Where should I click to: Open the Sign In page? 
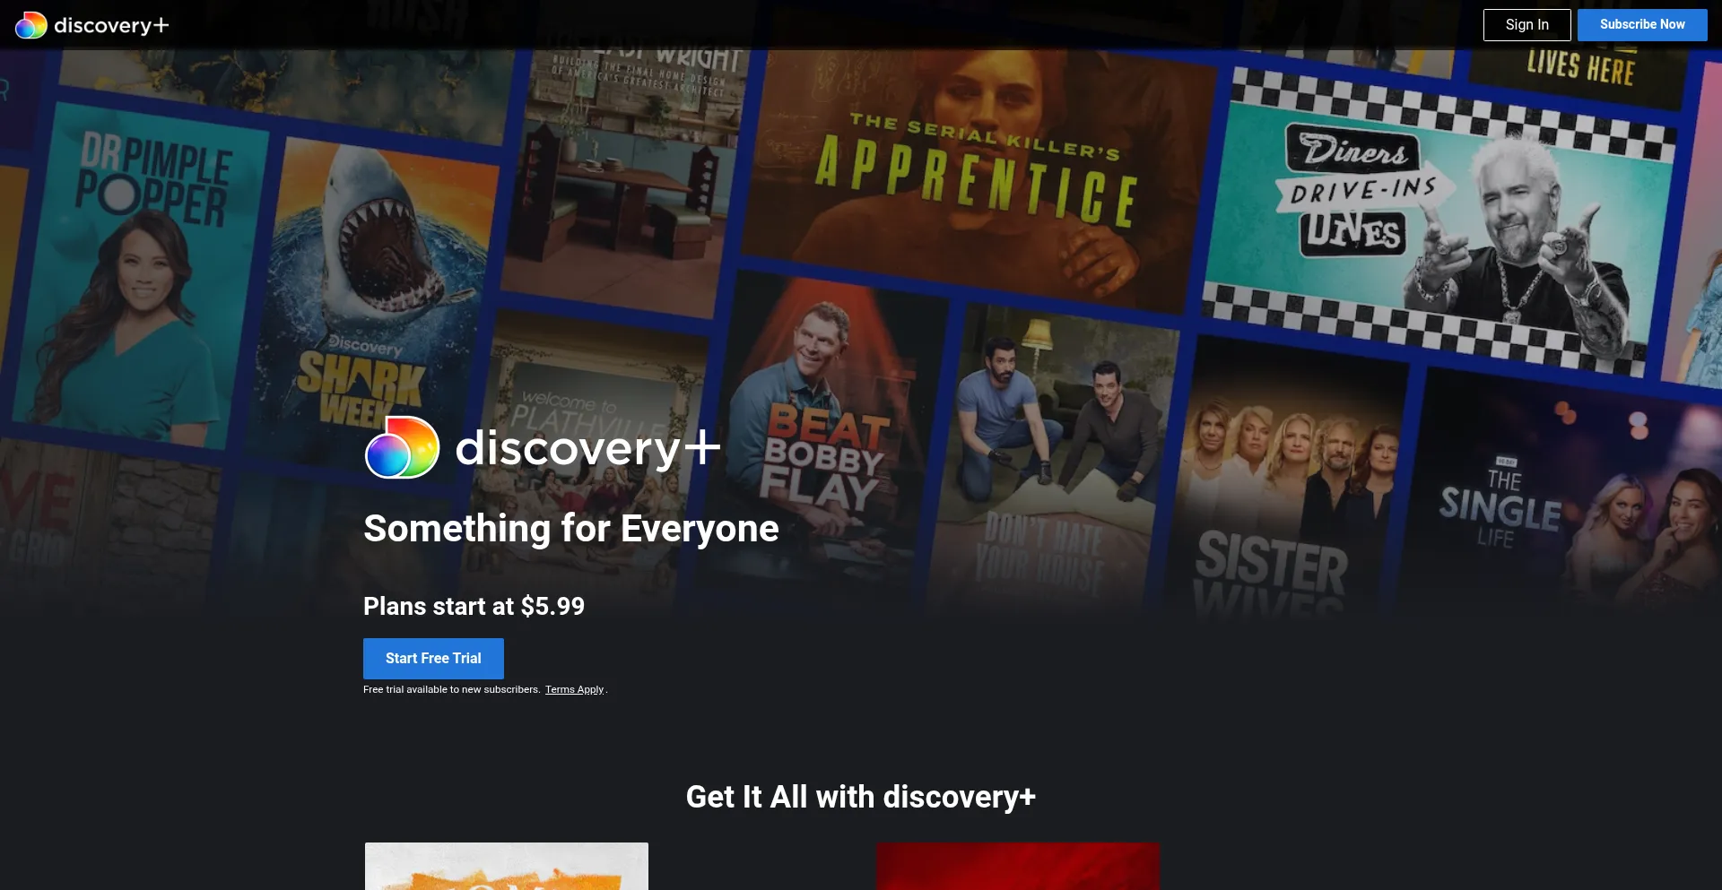(1526, 25)
